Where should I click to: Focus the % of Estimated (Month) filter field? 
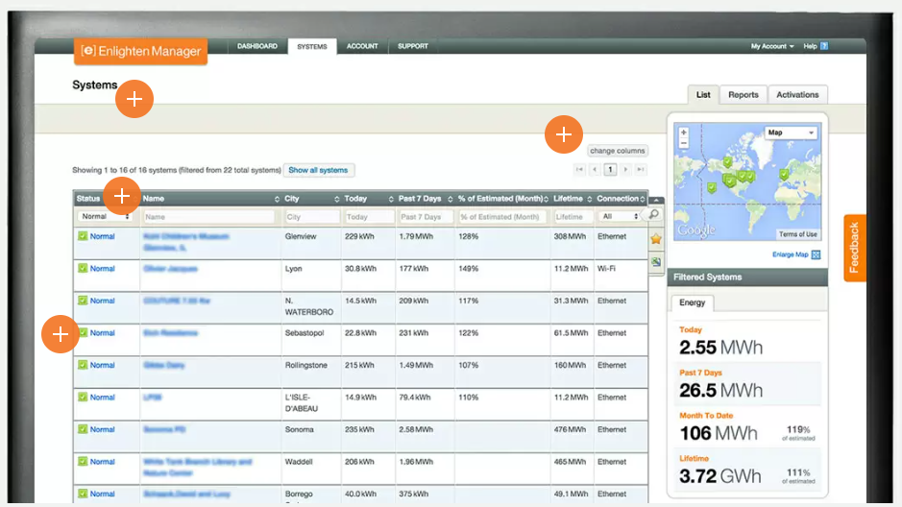click(503, 217)
